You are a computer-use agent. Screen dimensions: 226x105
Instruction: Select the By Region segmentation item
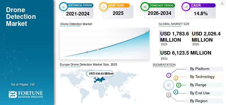(204, 101)
